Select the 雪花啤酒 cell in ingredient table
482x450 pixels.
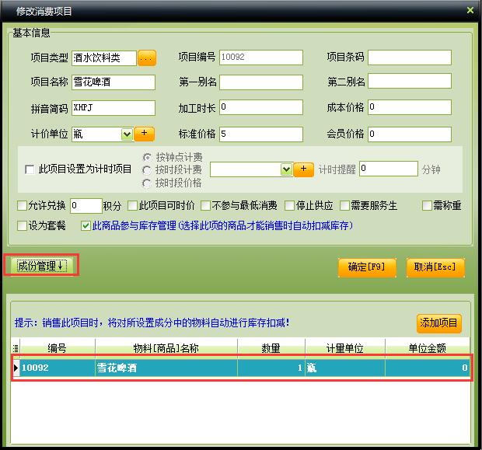click(x=166, y=368)
